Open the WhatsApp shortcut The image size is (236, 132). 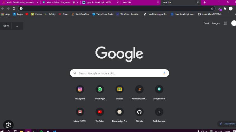[x=100, y=90]
